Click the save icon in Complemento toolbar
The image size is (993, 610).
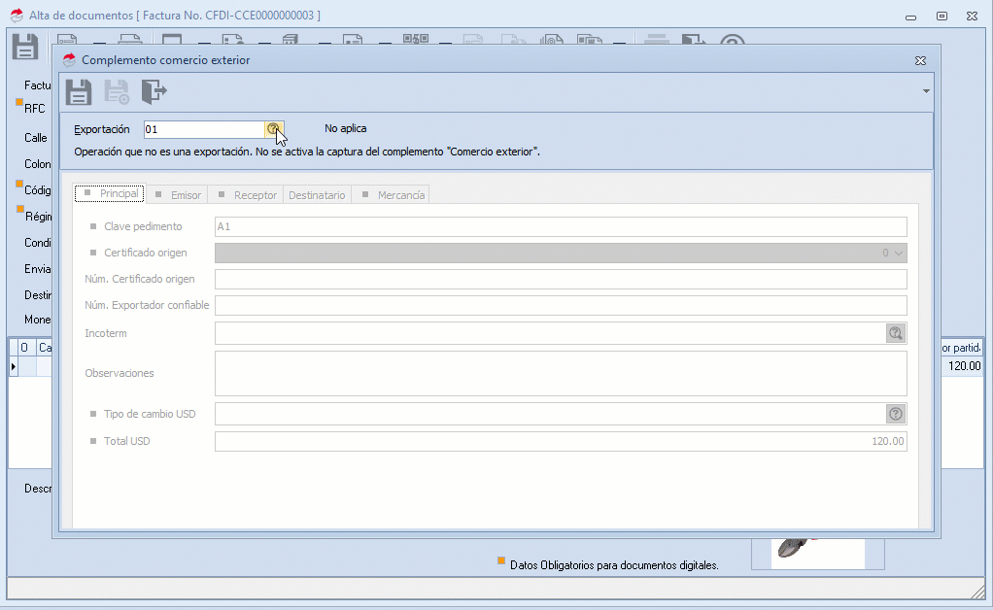click(78, 92)
